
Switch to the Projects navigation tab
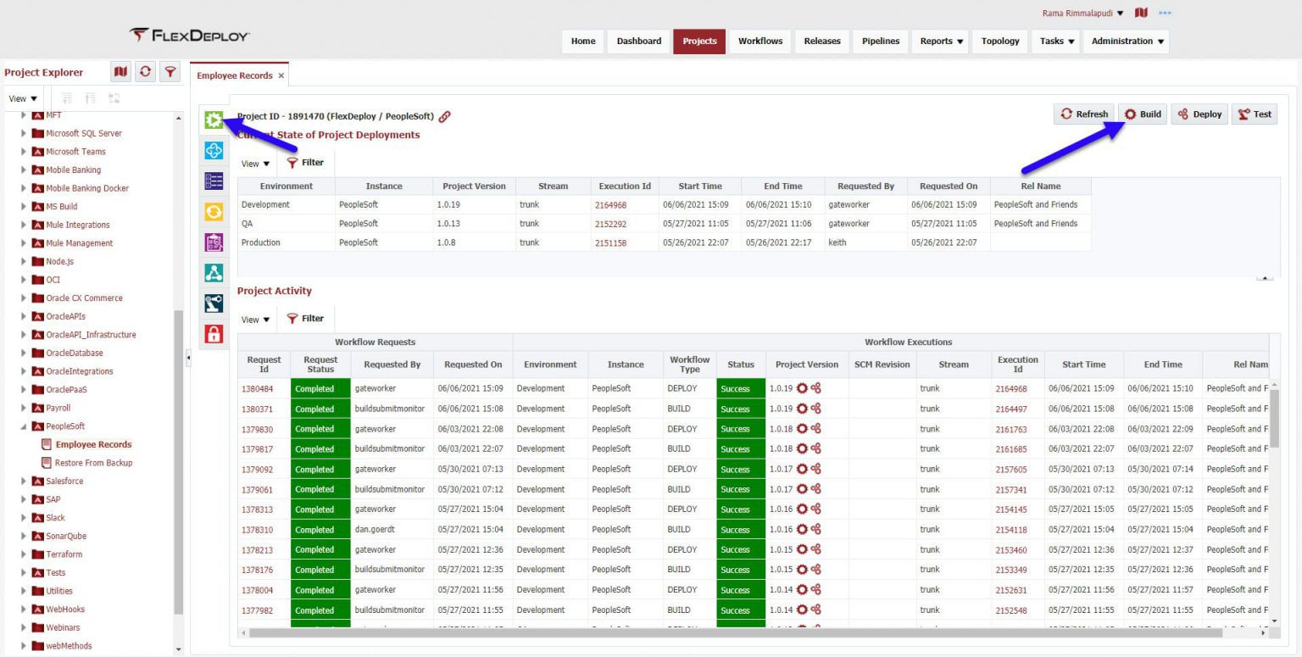tap(698, 41)
